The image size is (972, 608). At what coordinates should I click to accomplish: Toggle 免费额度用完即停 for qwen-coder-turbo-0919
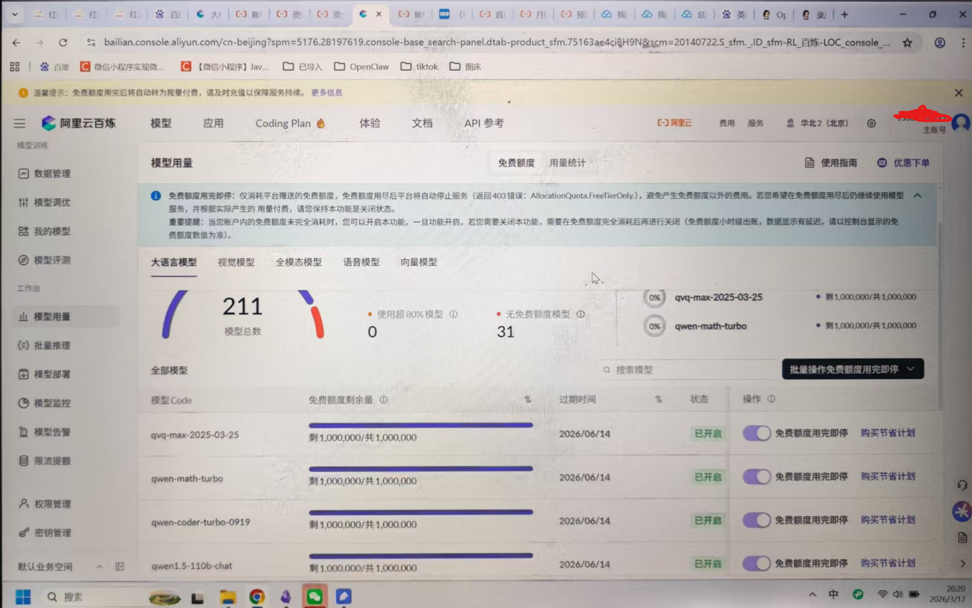756,520
